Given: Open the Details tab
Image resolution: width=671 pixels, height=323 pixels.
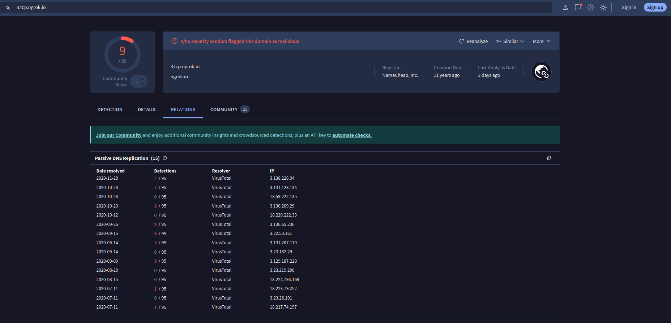Looking at the screenshot, I should click(x=146, y=110).
